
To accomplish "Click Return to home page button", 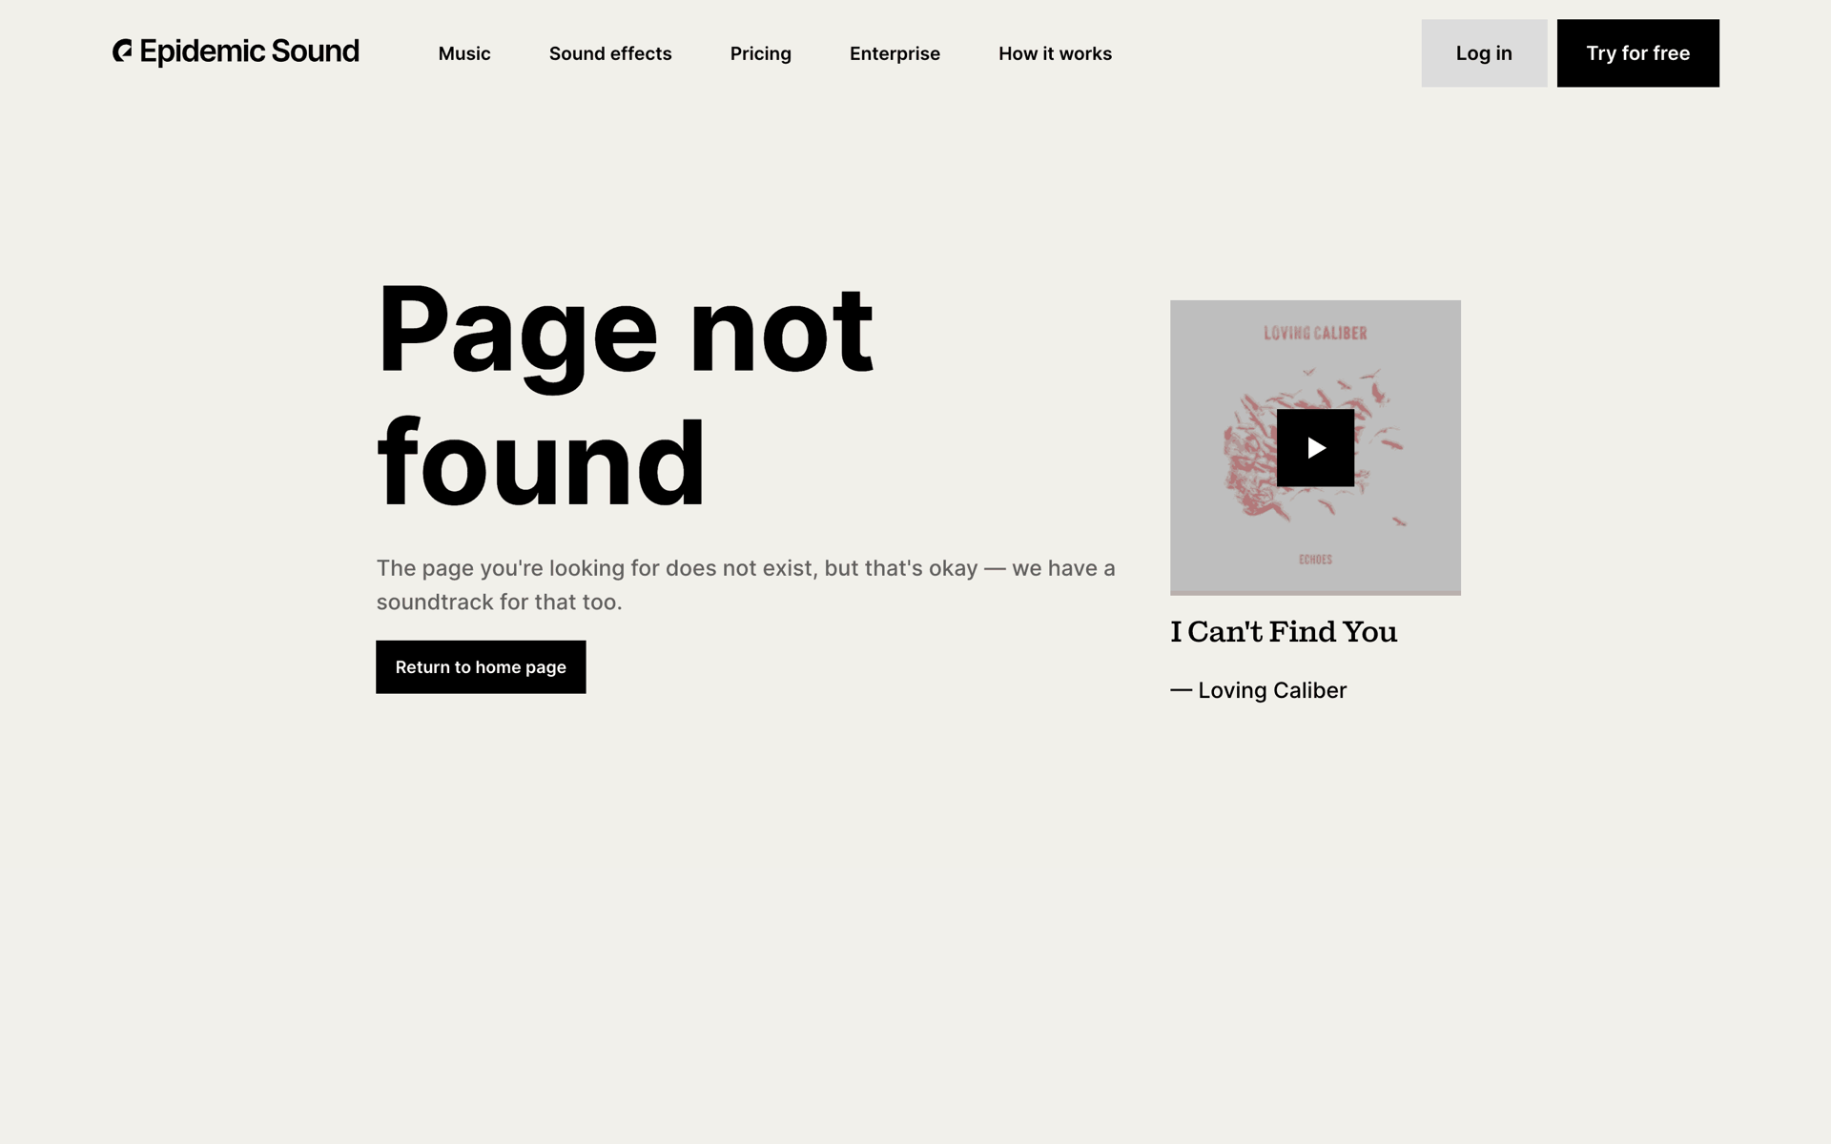I will 481,667.
